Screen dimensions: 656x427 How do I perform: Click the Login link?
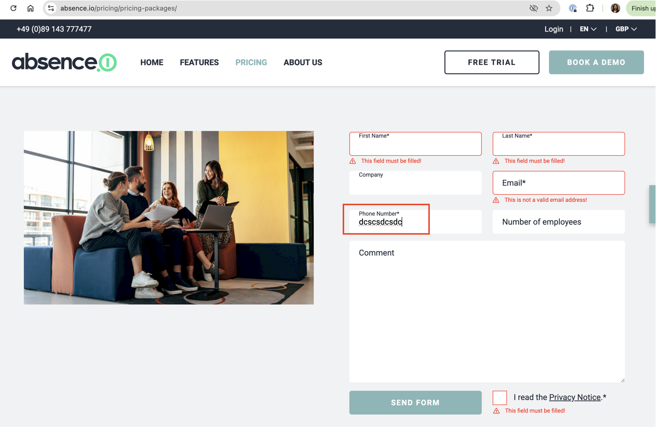(554, 29)
